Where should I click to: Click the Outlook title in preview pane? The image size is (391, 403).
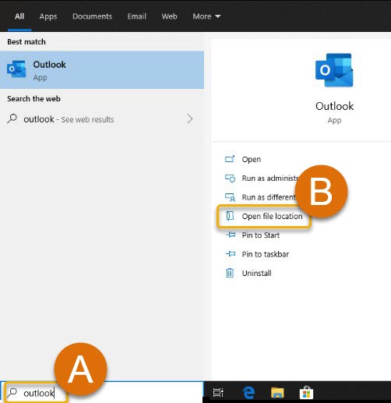334,106
